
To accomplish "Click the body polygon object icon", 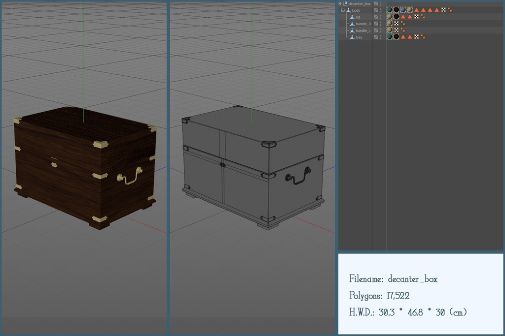I will 349,10.
